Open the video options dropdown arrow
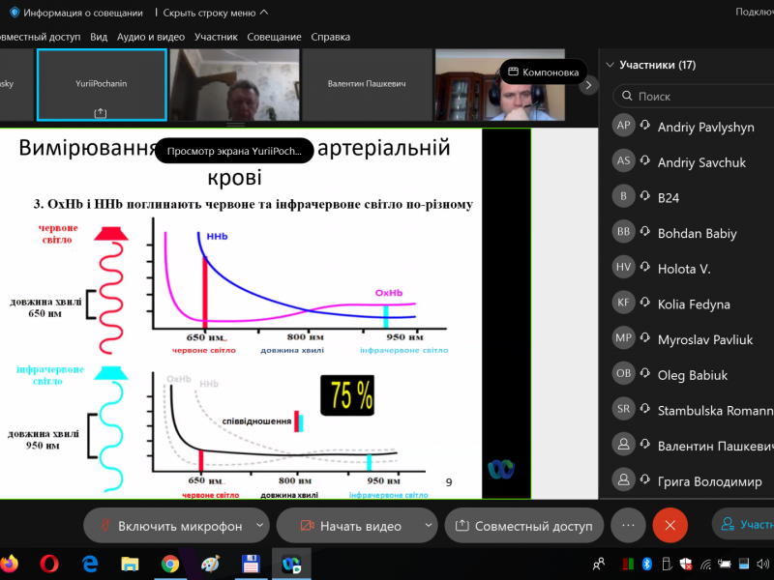Screen dimensions: 774x580 point(428,526)
